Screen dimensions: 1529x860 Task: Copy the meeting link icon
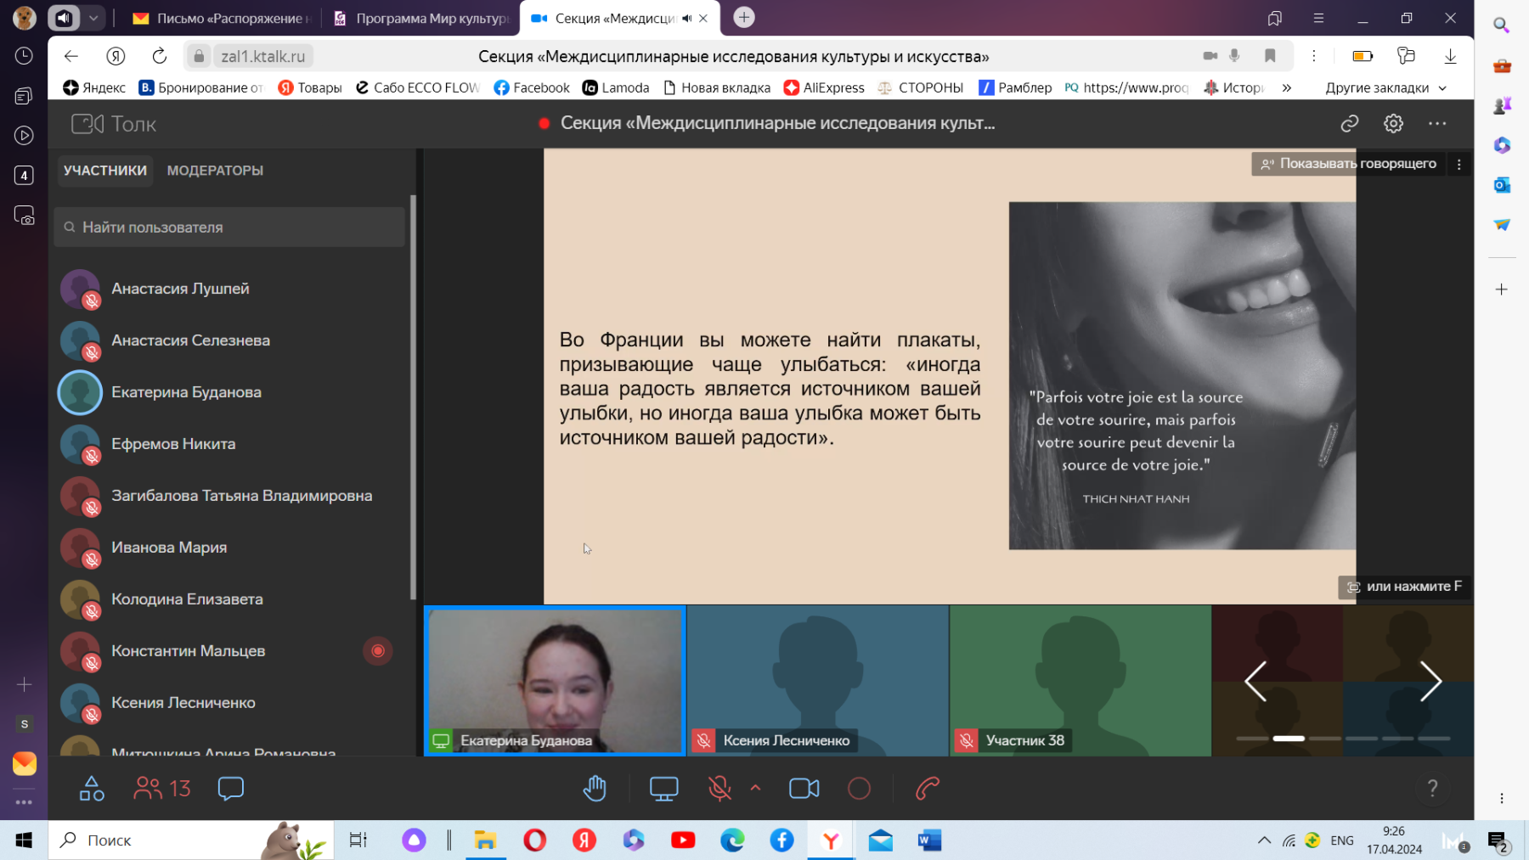tap(1350, 124)
